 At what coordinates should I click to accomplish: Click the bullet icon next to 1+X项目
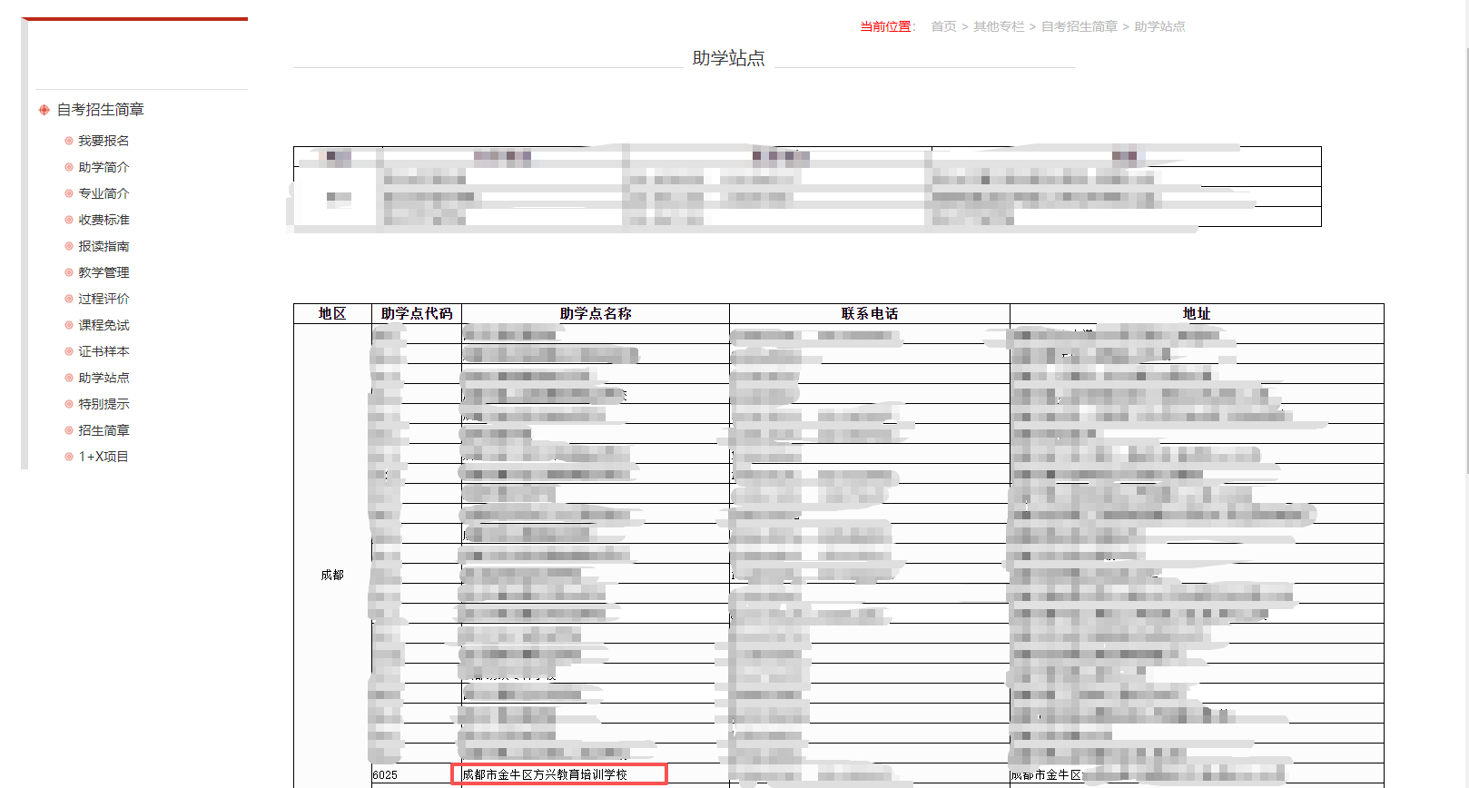click(x=69, y=457)
